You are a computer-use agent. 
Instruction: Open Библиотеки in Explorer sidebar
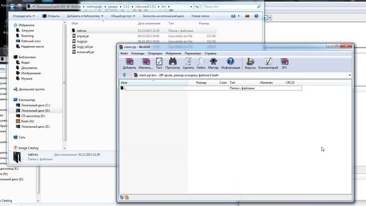pos(27,57)
